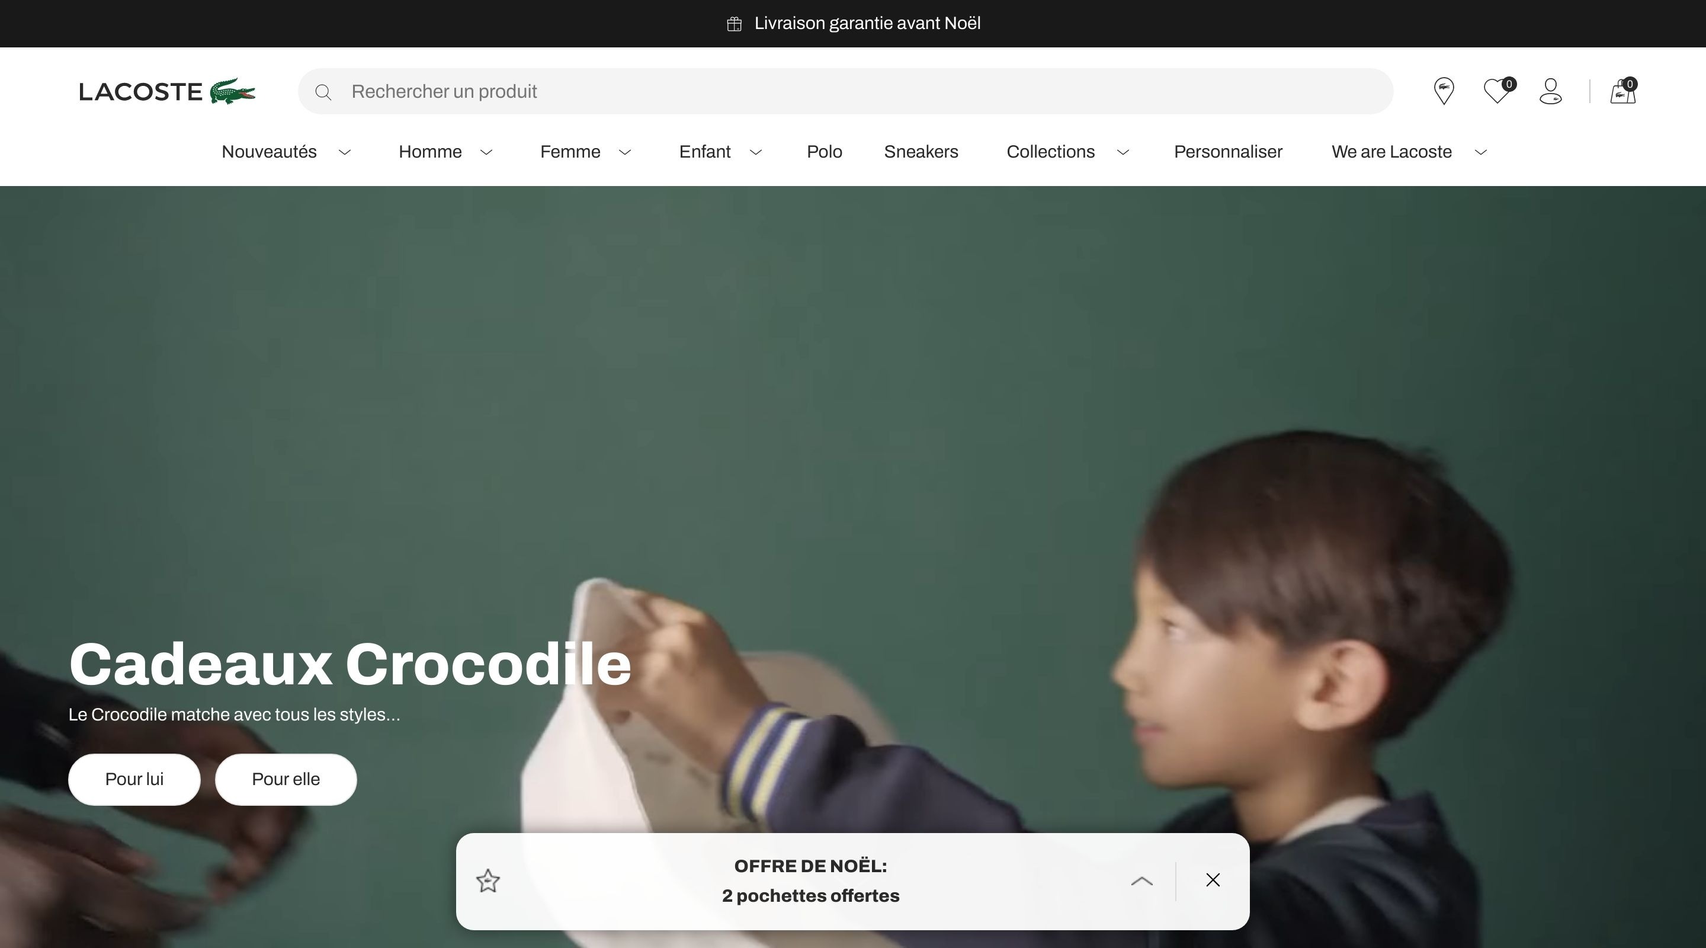Expand the We are Lacoste chevron
Screen dimensions: 1706x948
tap(1481, 152)
